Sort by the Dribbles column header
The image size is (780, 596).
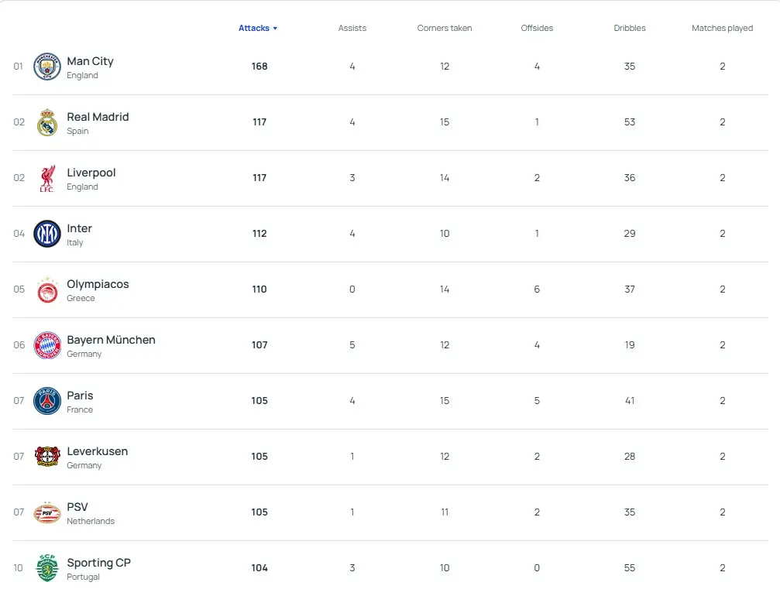click(x=629, y=28)
